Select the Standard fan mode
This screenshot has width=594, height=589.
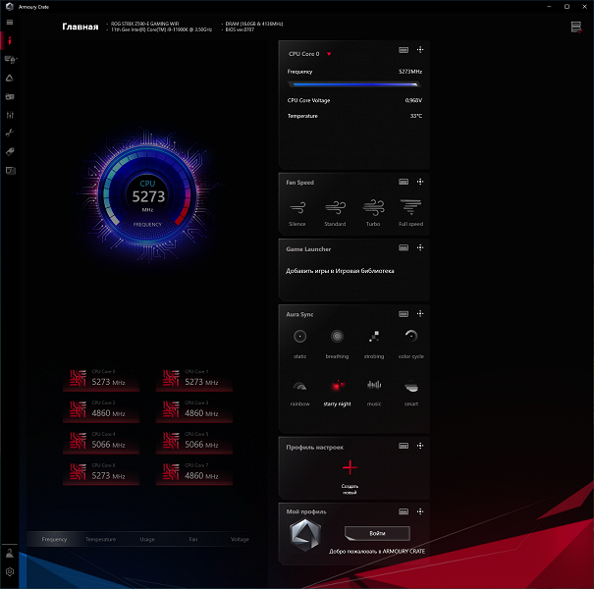[x=335, y=213]
